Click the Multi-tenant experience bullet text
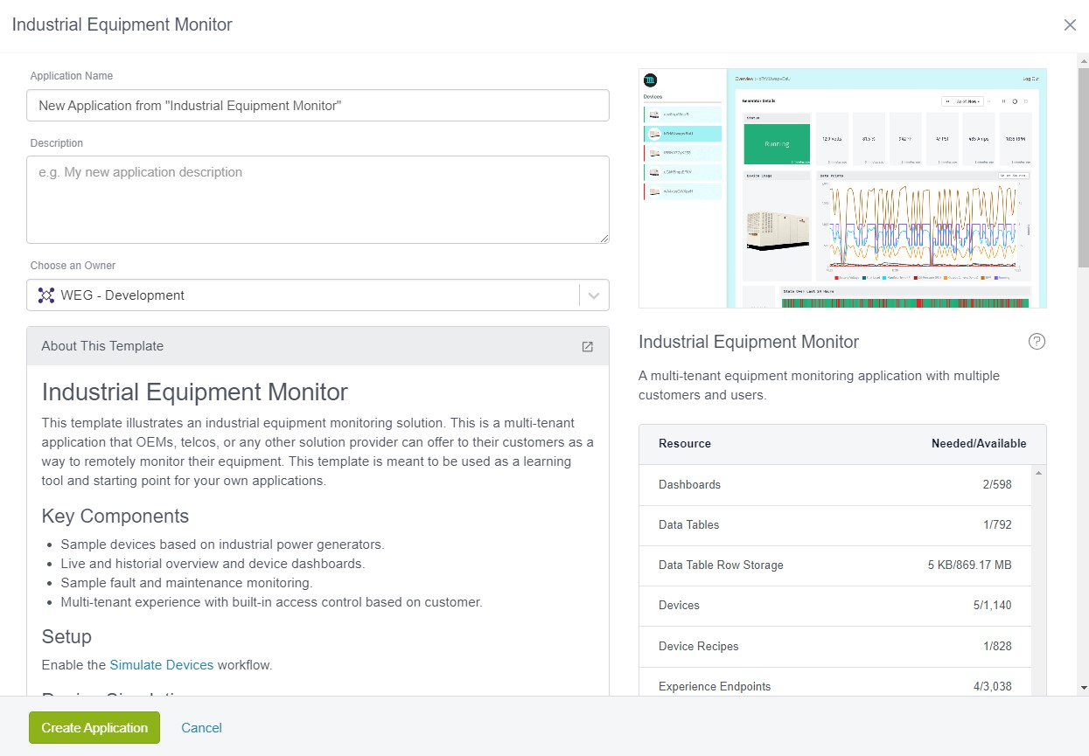The image size is (1089, 756). (x=271, y=602)
